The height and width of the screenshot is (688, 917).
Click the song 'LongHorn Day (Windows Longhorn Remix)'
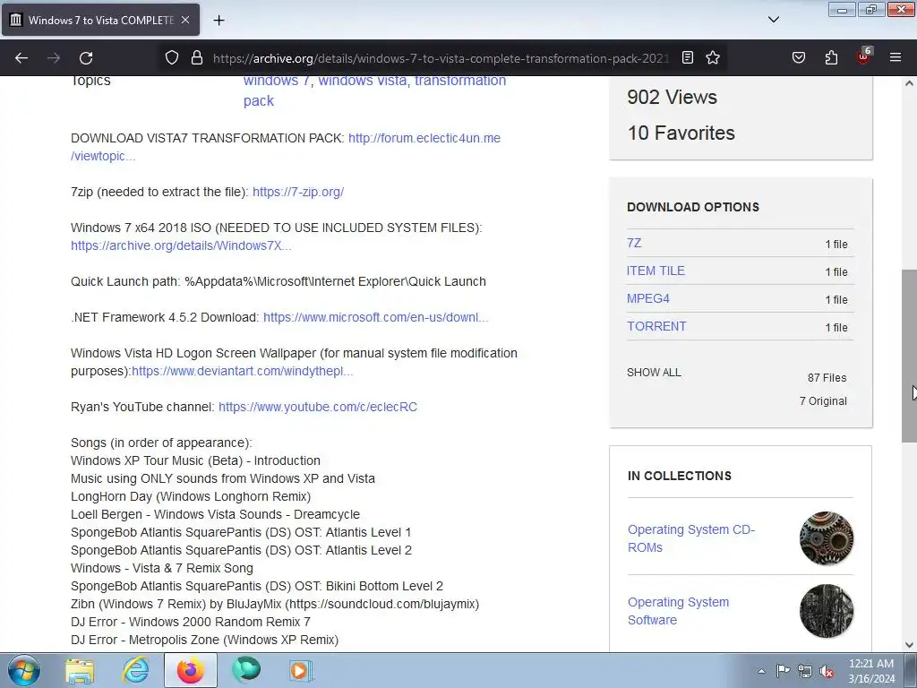[x=191, y=496]
